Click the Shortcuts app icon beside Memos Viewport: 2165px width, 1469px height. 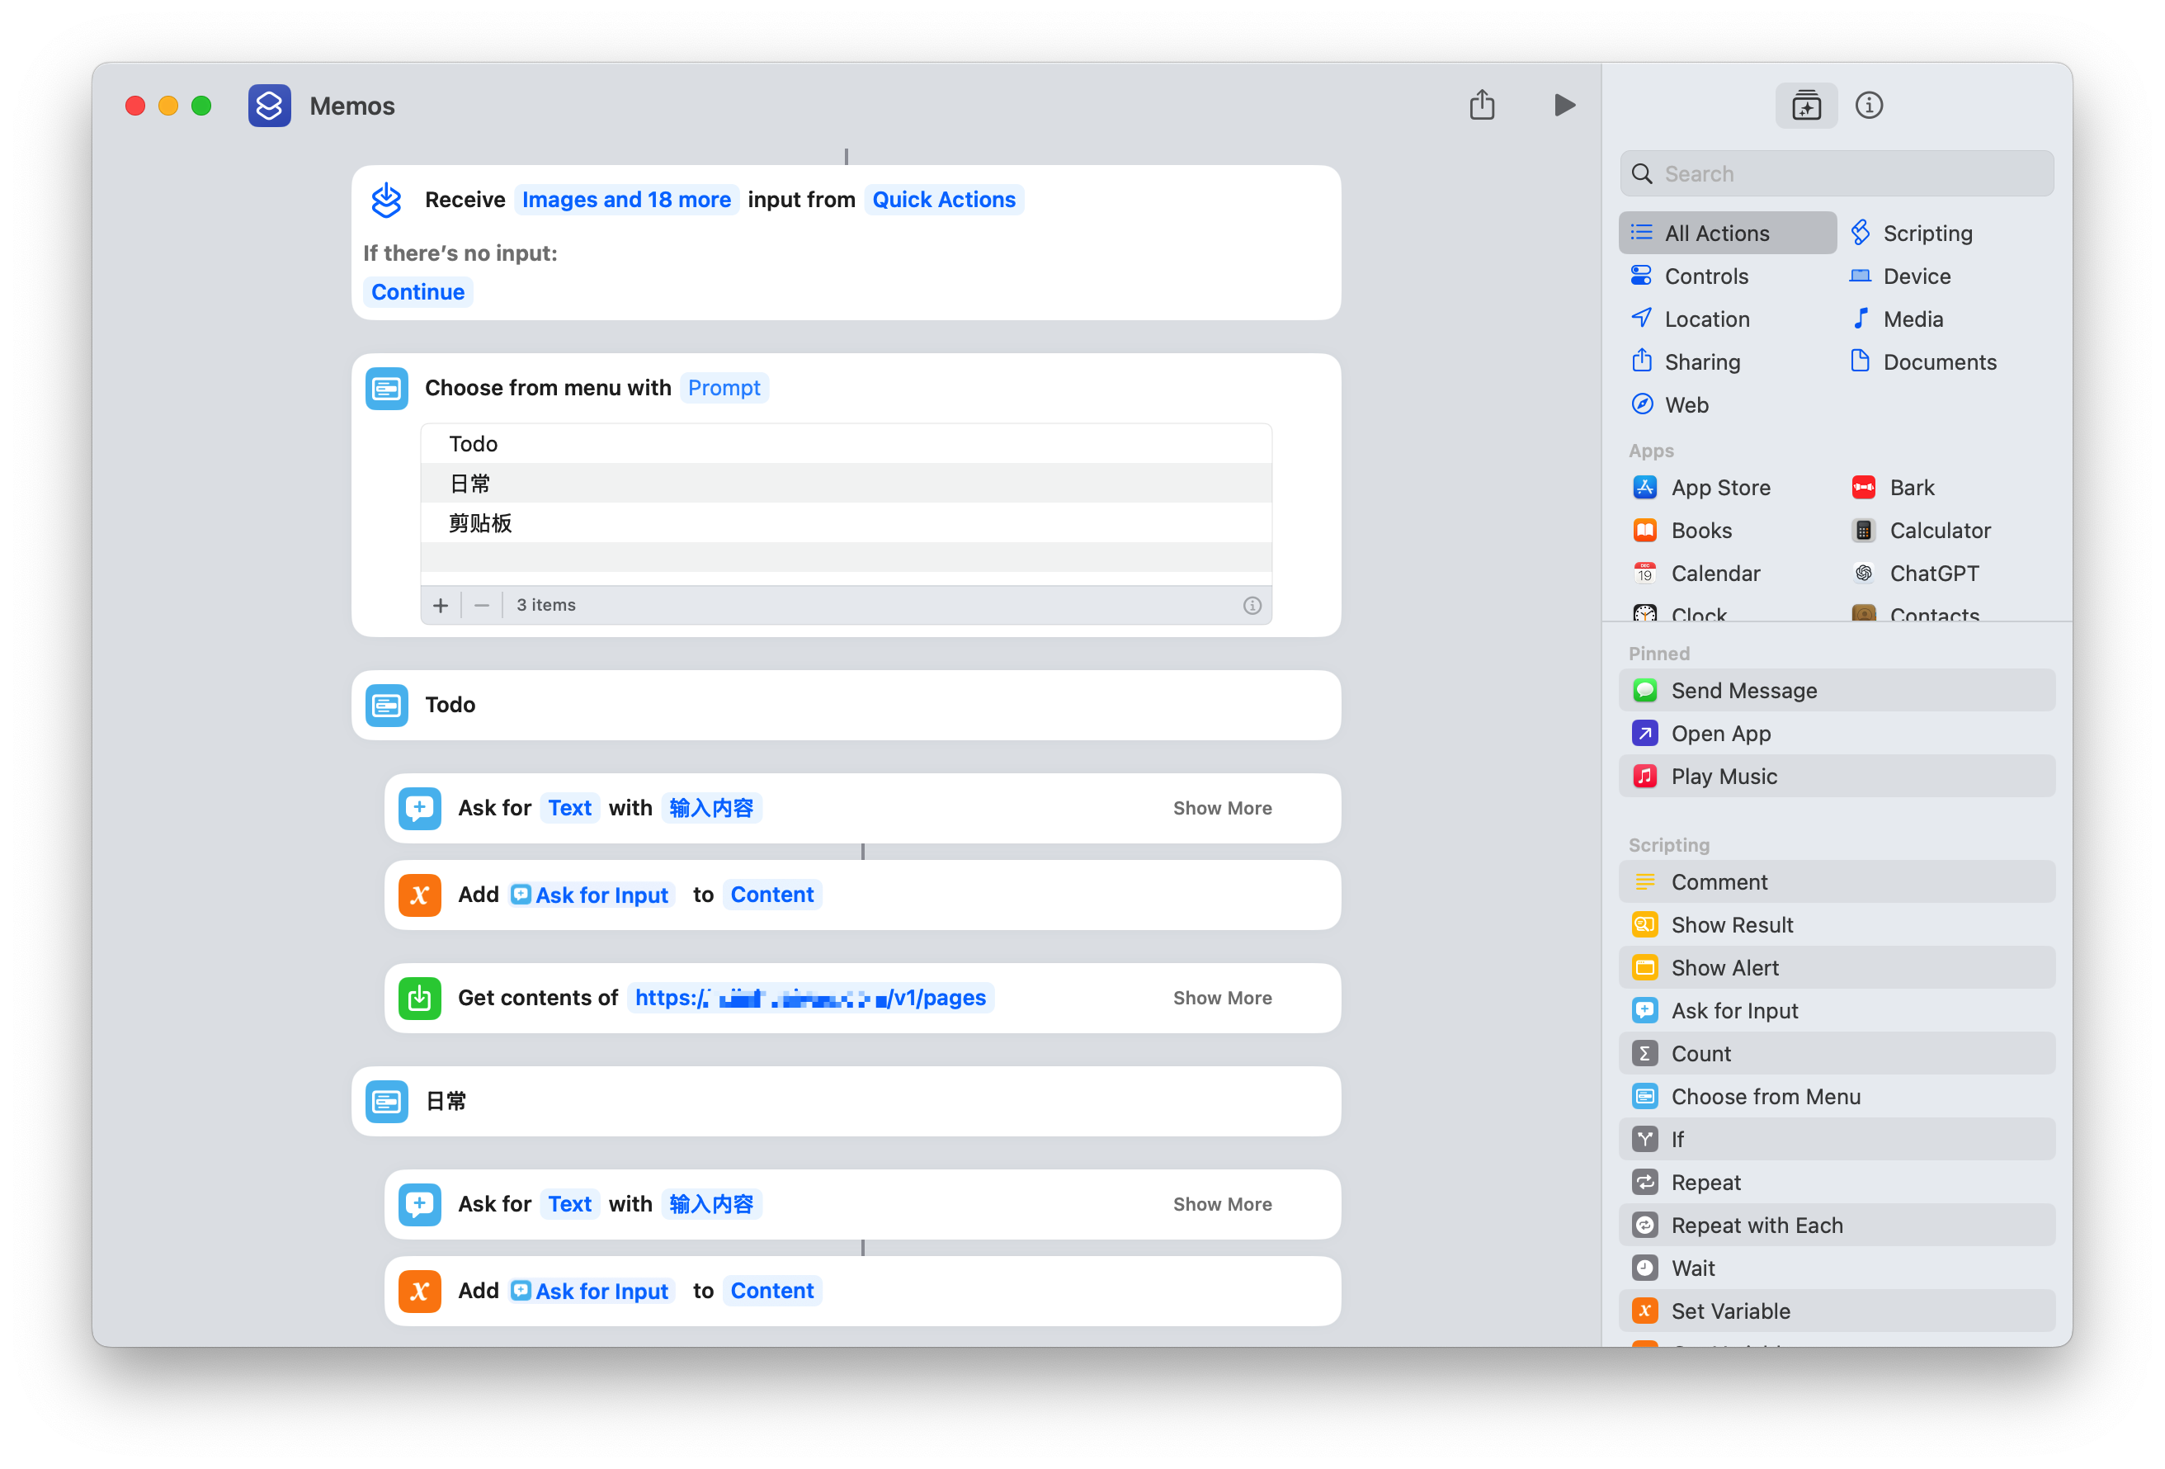(x=269, y=106)
